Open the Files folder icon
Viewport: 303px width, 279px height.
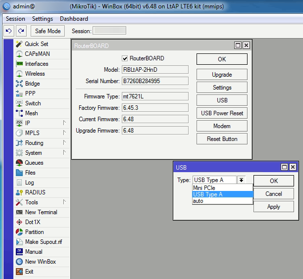[19, 173]
